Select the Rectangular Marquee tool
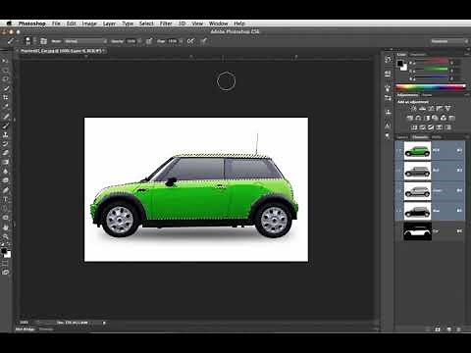 coord(6,70)
